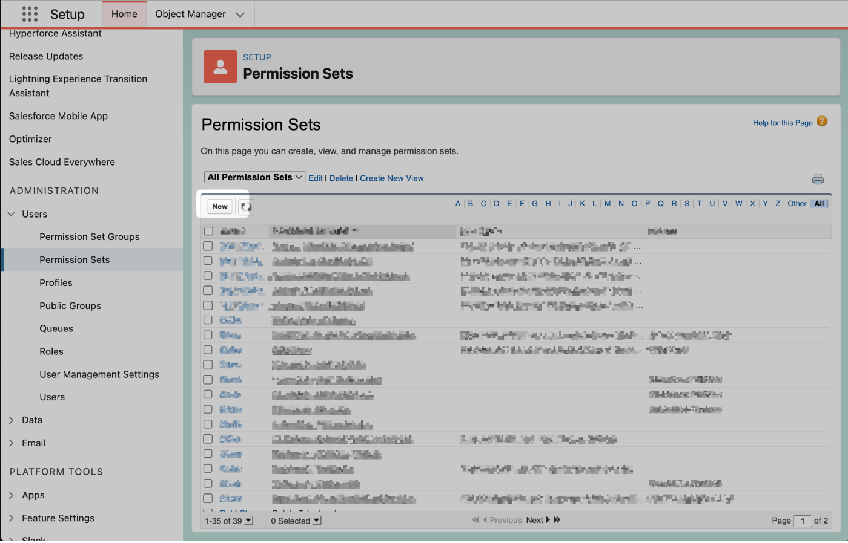
Task: Click the red Permission Sets header icon
Action: (x=220, y=67)
